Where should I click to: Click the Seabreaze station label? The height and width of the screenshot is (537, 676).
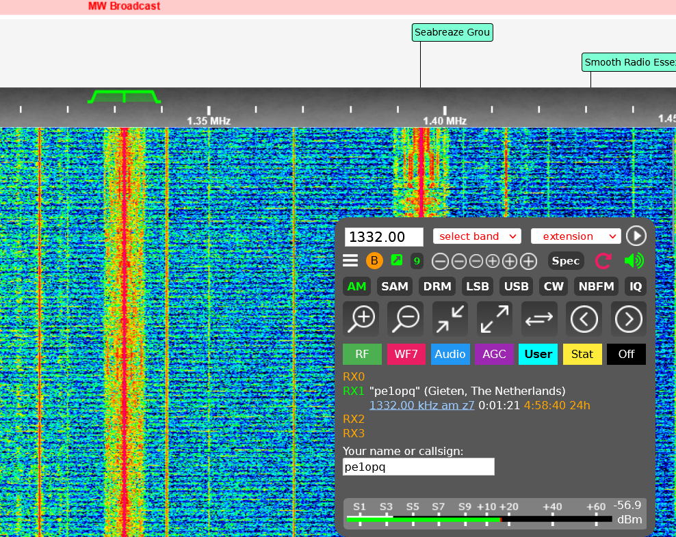pos(452,32)
